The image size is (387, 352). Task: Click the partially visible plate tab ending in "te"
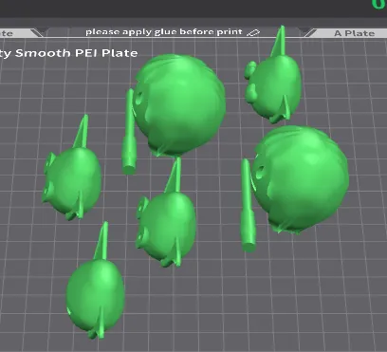click(7, 33)
